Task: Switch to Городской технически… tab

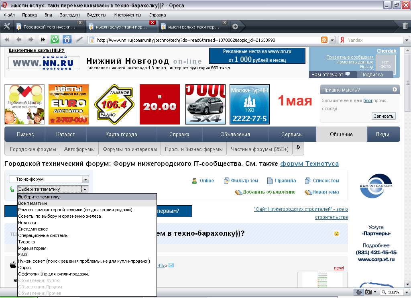Action: click(49, 27)
